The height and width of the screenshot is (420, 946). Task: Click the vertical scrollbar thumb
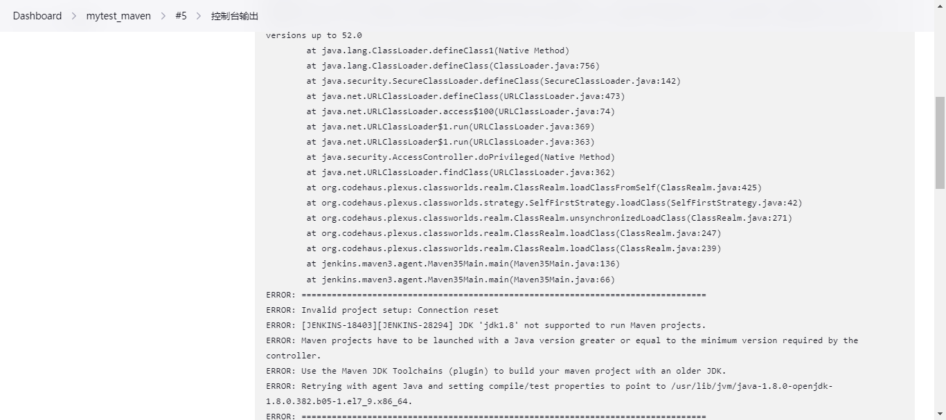940,142
